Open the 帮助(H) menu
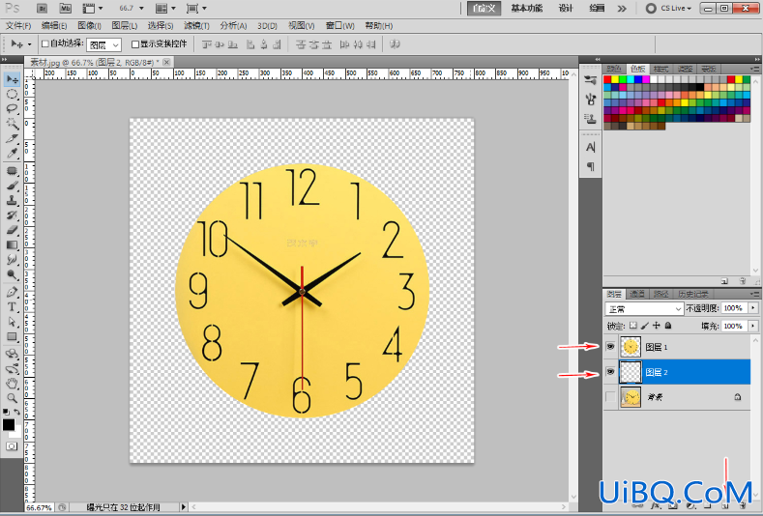Image resolution: width=763 pixels, height=516 pixels. 379,26
